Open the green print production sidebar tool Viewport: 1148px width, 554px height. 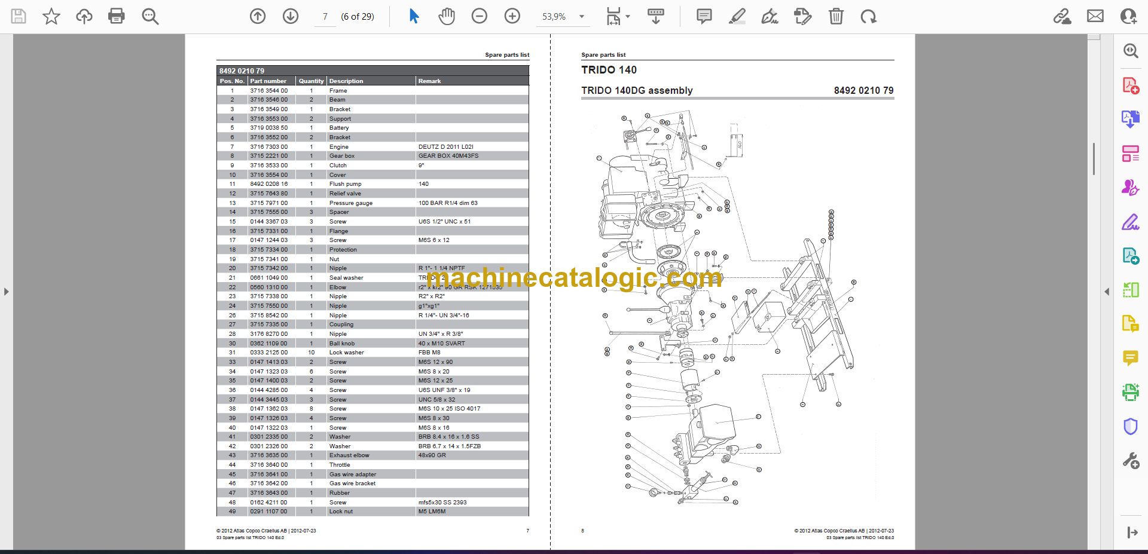[x=1131, y=392]
